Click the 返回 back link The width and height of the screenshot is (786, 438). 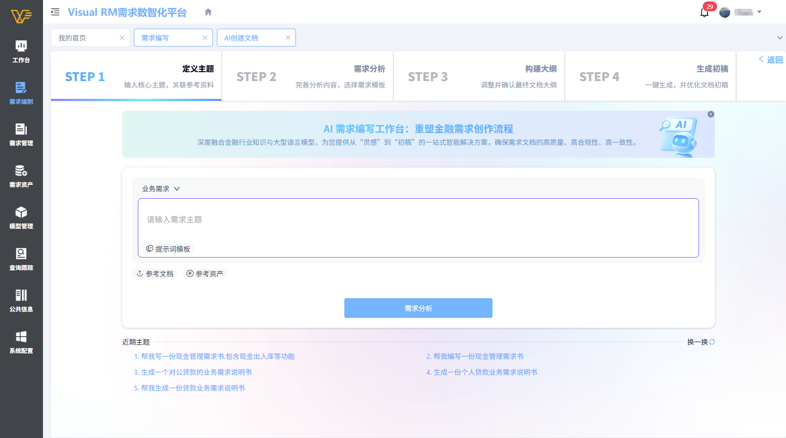(x=771, y=59)
